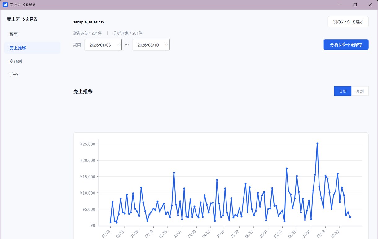Maximize the window
This screenshot has height=239, width=378.
(355, 5)
